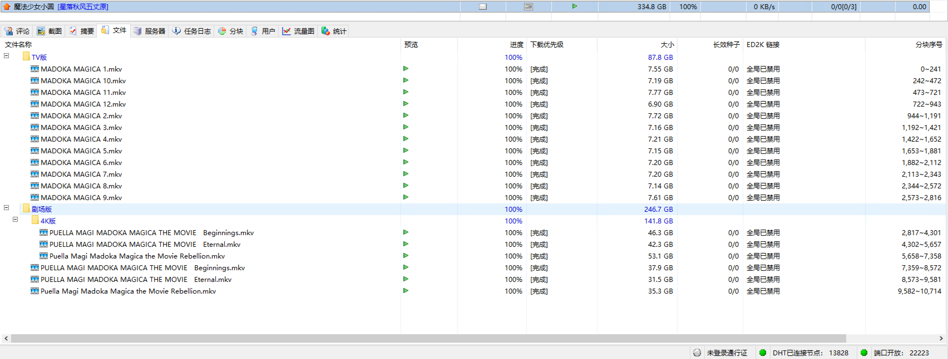Open the 摘要 summary tab

click(81, 31)
